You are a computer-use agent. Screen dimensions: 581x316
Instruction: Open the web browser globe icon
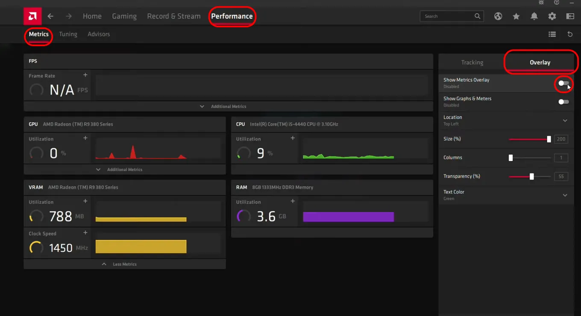pos(498,16)
